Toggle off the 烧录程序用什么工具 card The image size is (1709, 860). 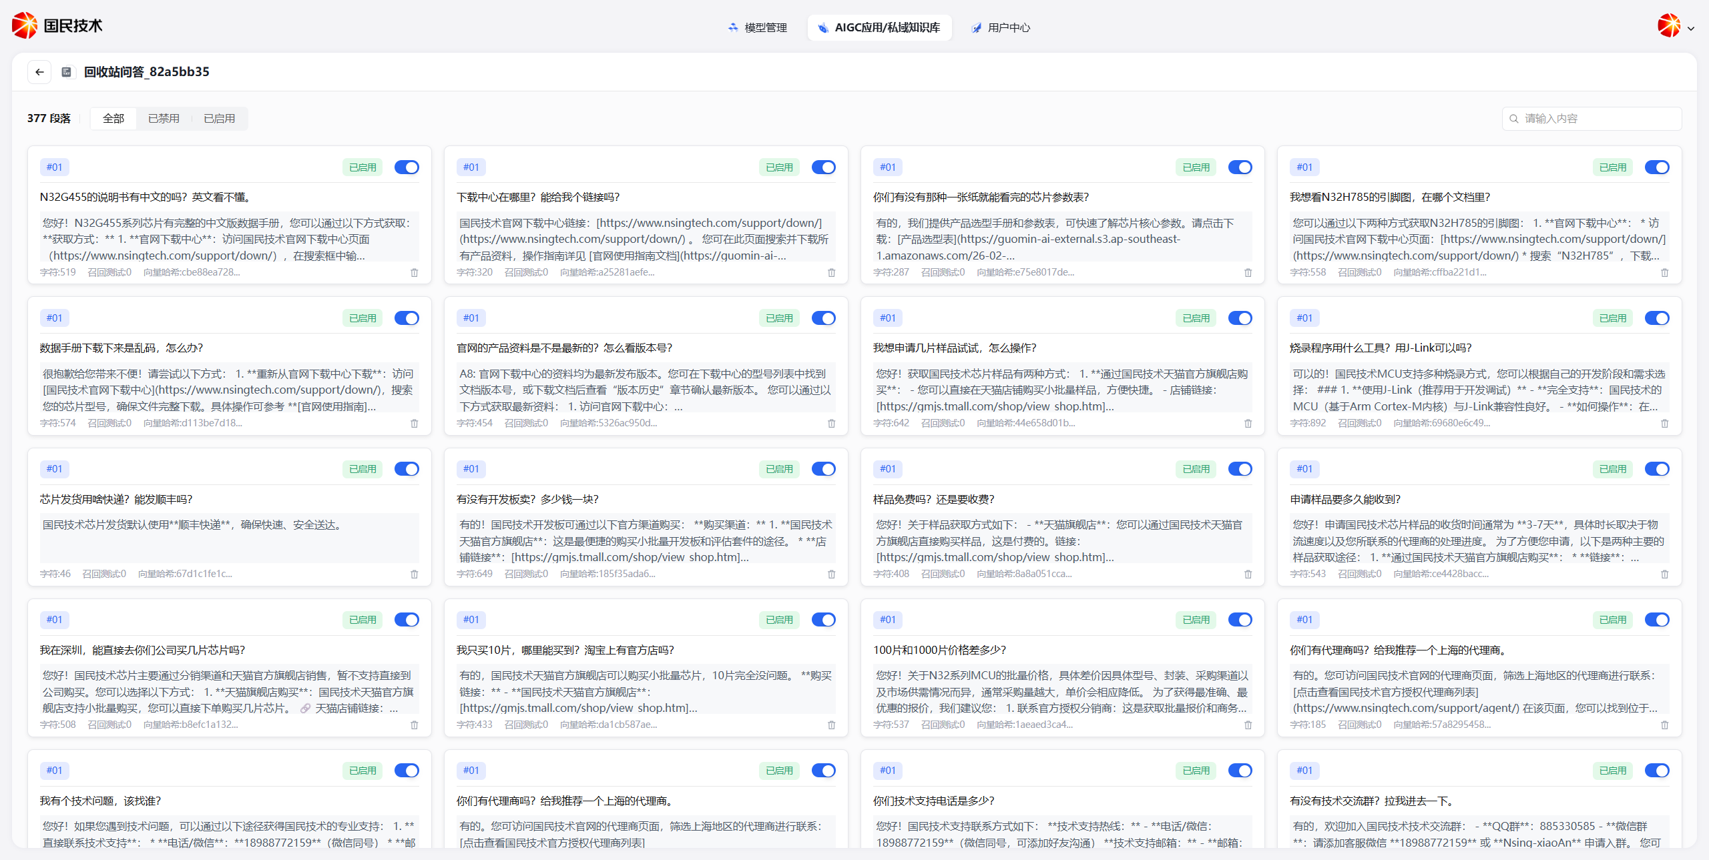point(1657,318)
